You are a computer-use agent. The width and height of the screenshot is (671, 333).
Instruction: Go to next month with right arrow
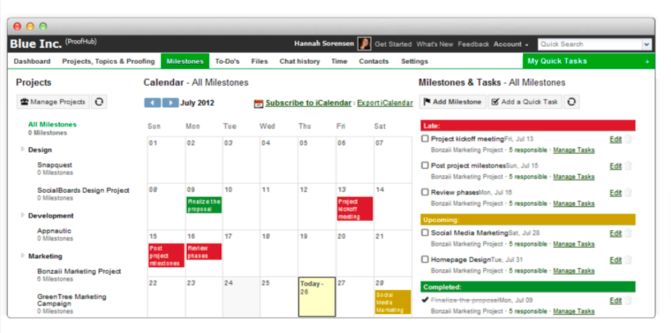[x=171, y=103]
